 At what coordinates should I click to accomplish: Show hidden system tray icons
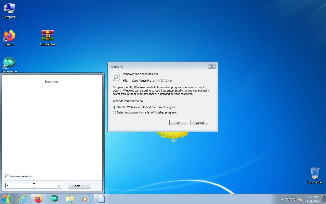point(282,199)
